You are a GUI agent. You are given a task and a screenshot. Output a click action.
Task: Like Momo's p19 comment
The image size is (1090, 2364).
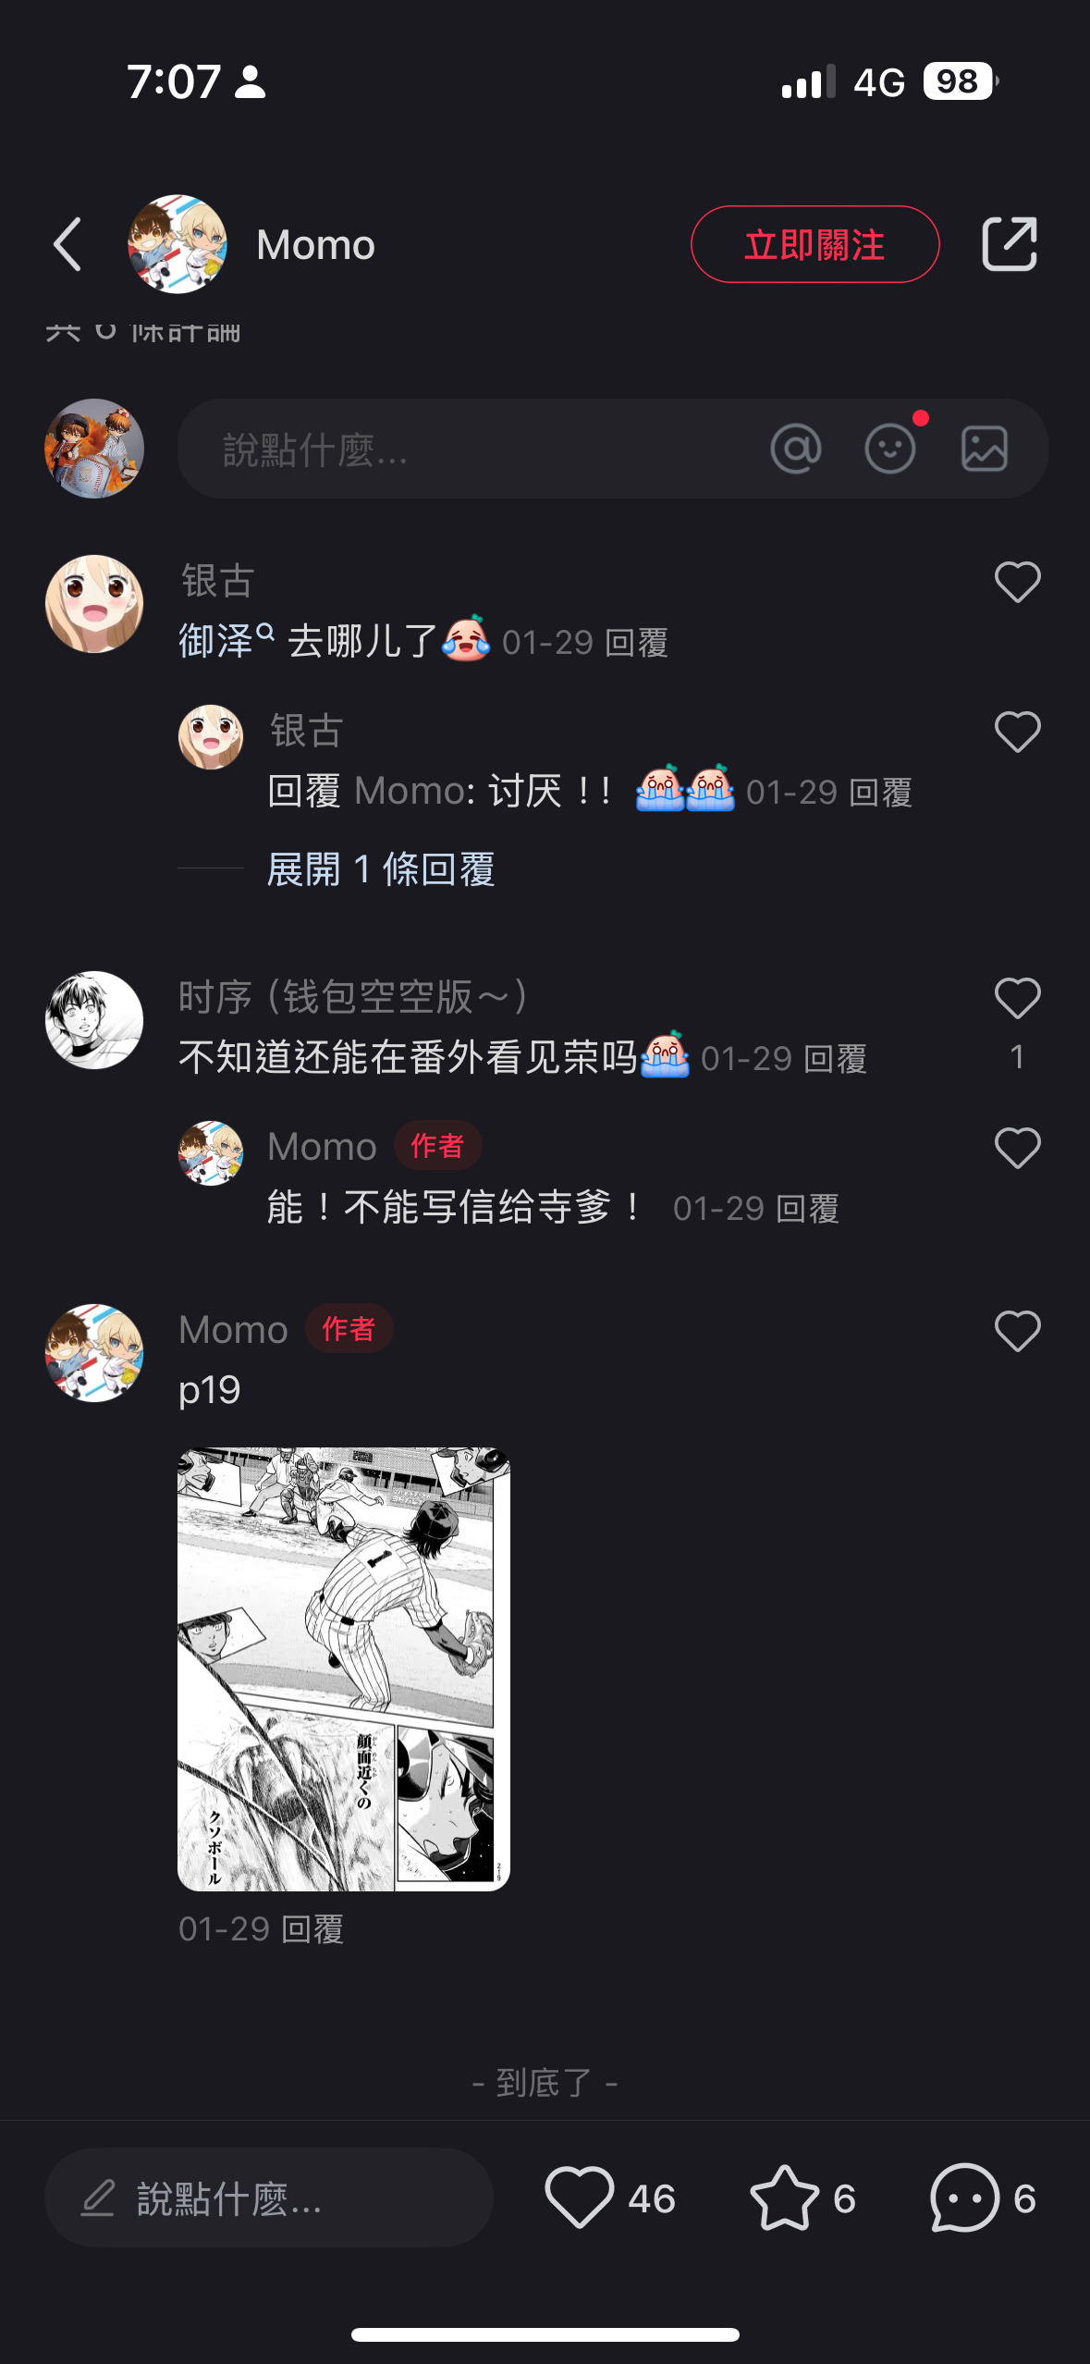pyautogui.click(x=1018, y=1332)
